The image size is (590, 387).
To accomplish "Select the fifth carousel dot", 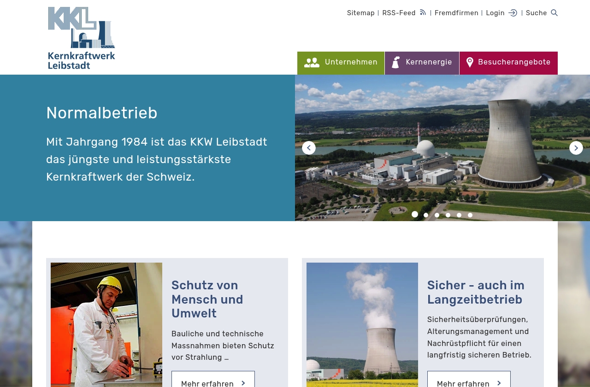I will click(459, 215).
